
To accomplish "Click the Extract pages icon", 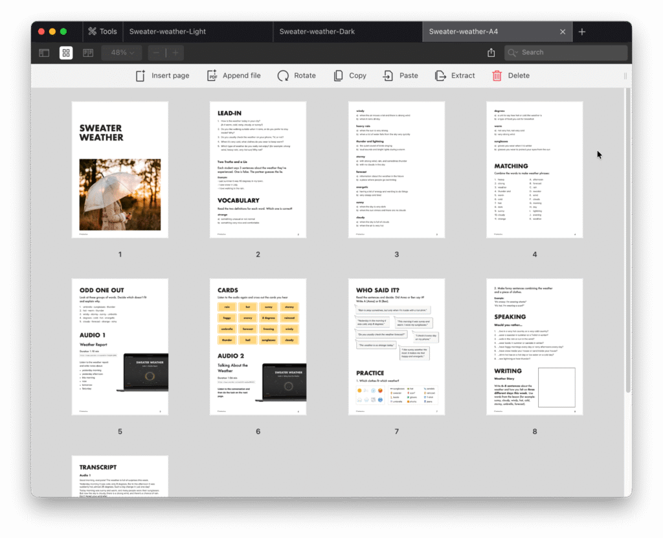I will [440, 76].
